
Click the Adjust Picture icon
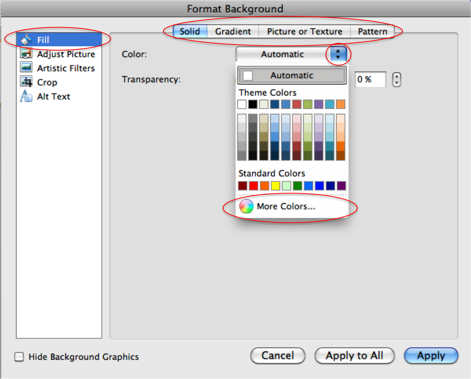26,54
